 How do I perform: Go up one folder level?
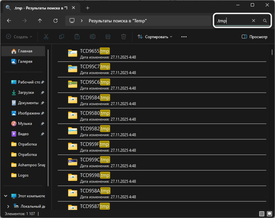[40, 21]
